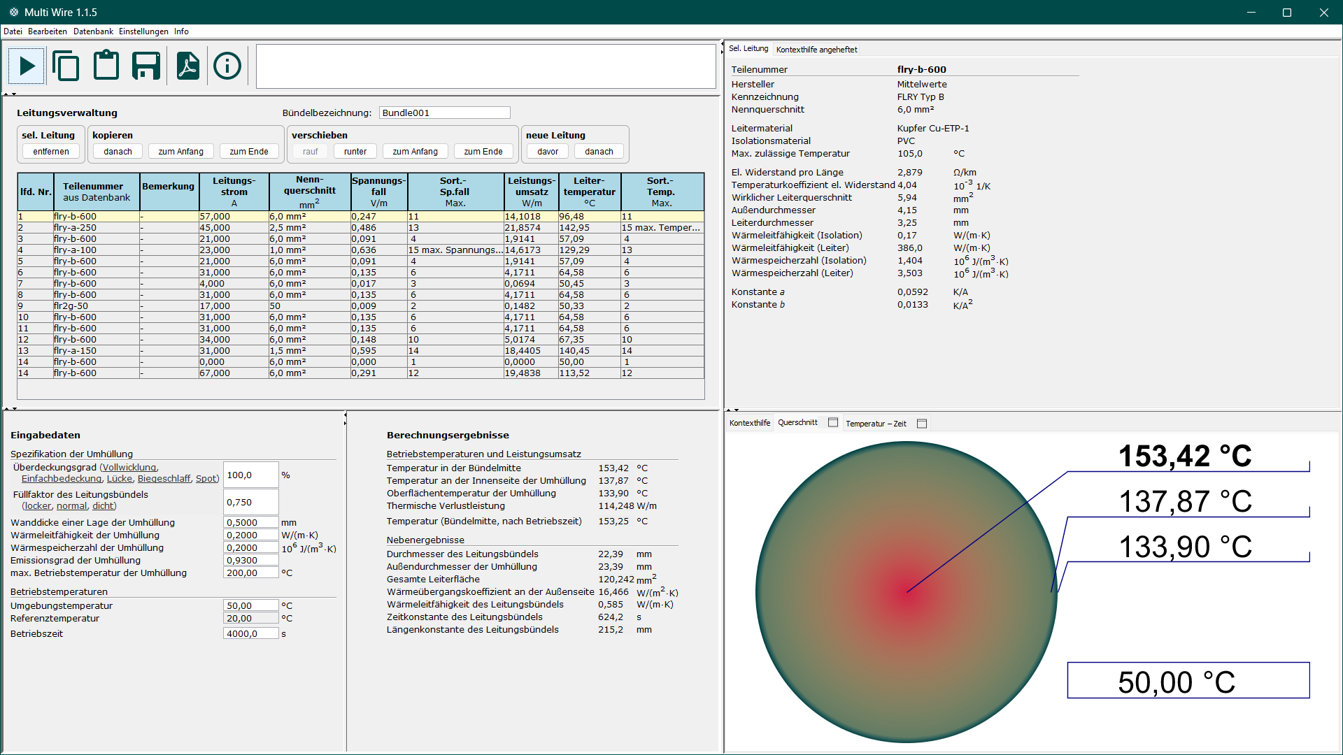Save with the floppy disk icon

146,66
